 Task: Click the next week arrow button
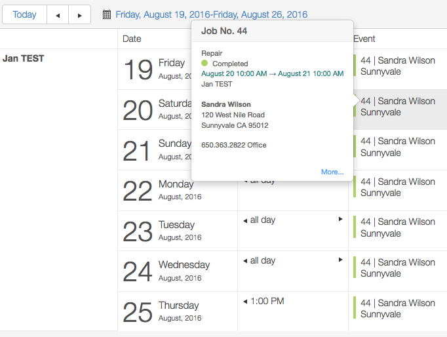coord(79,14)
